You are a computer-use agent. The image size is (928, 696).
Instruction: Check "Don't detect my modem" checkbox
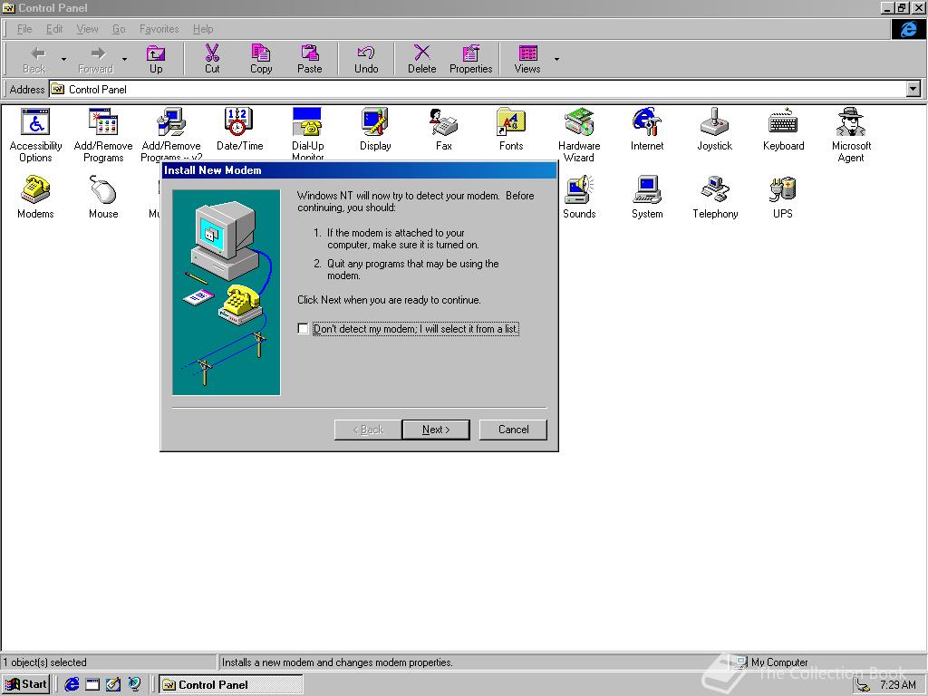coord(303,328)
